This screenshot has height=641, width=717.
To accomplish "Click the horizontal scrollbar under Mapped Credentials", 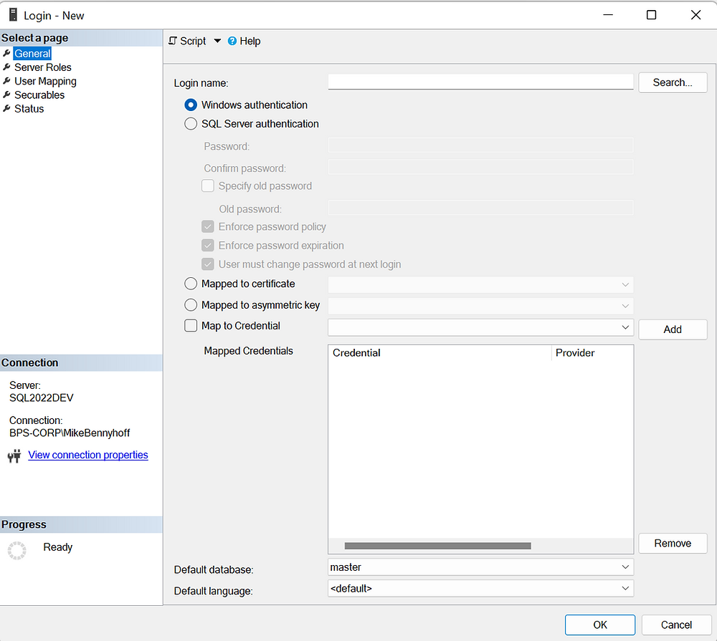I will [437, 546].
